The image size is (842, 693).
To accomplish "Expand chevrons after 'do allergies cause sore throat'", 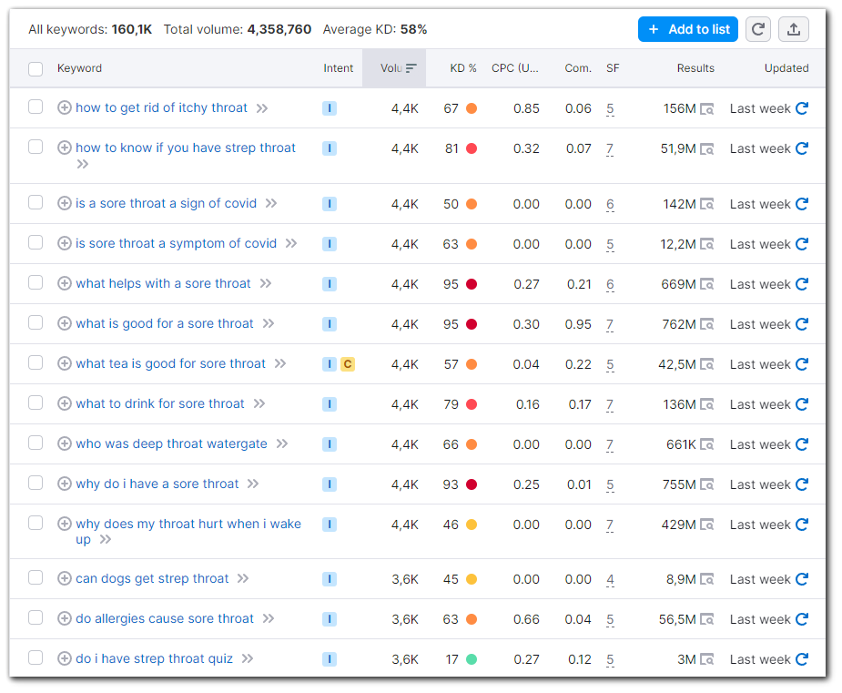I will click(269, 618).
